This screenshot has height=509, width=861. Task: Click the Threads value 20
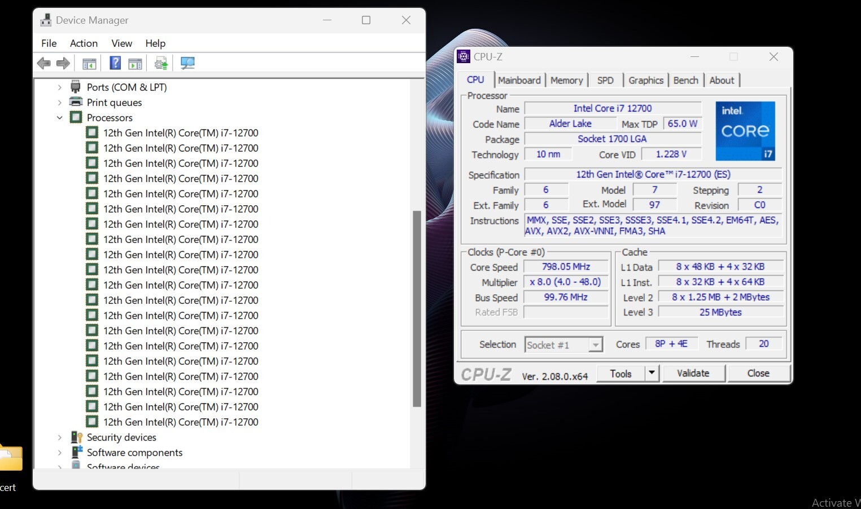[x=763, y=344]
